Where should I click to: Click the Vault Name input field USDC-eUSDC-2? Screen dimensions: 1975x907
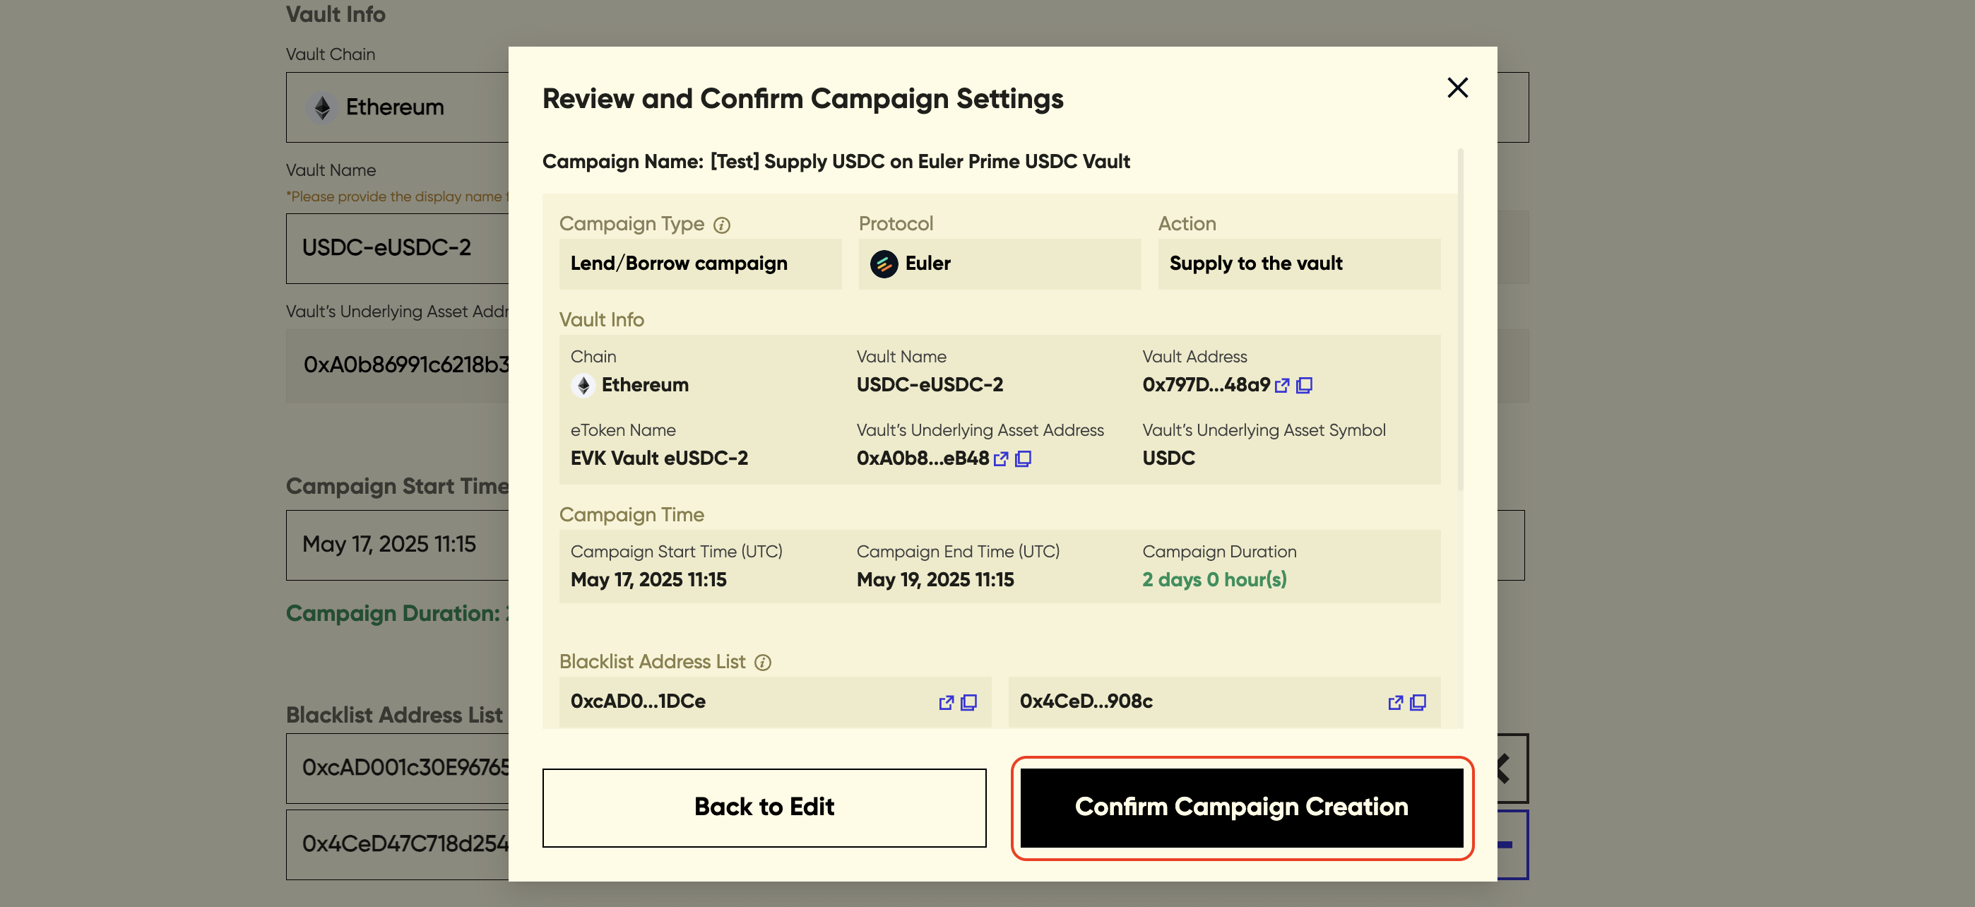[x=396, y=248]
